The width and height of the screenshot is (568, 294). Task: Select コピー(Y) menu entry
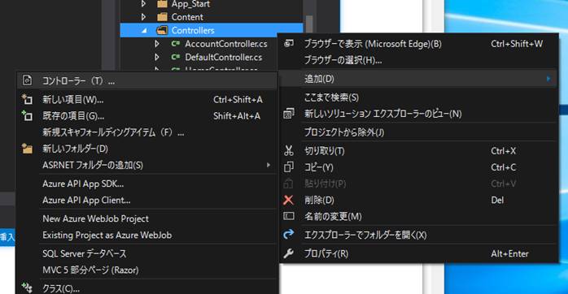point(418,167)
